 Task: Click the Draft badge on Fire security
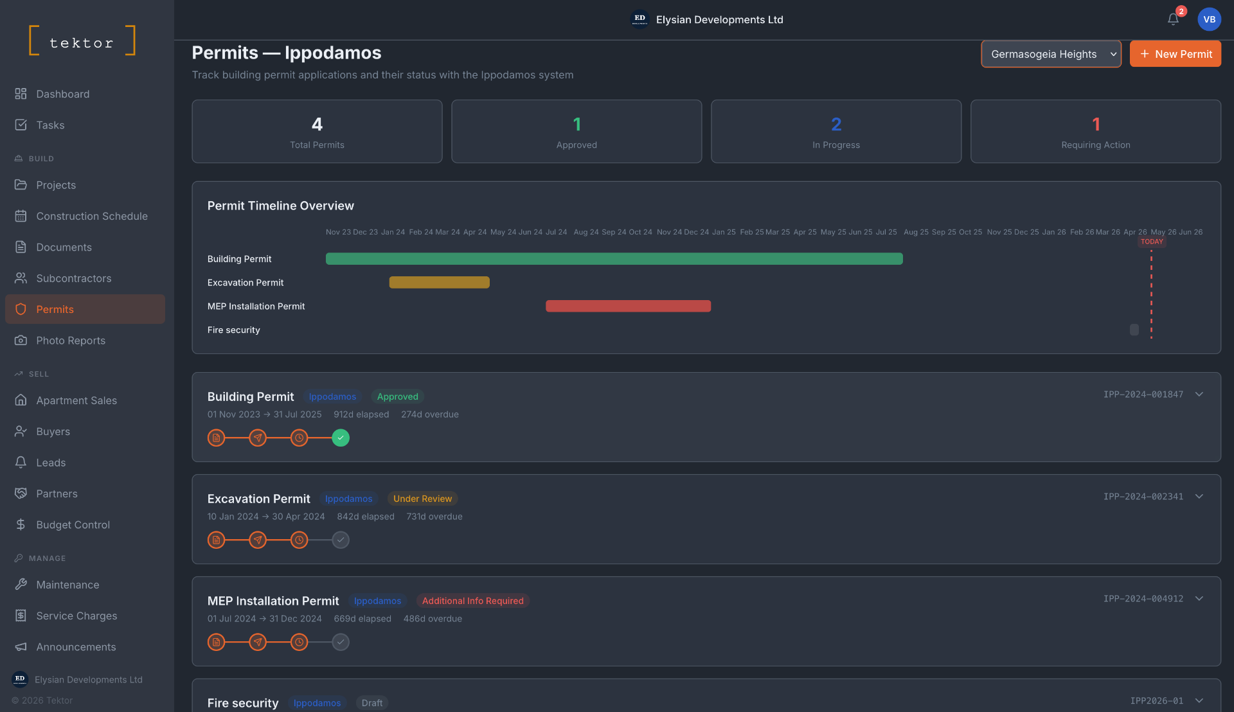(372, 703)
